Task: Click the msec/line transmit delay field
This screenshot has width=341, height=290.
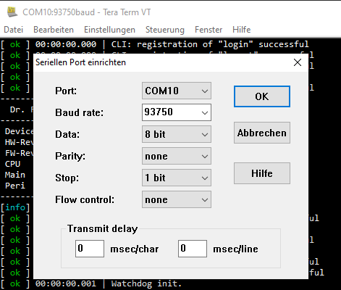Action: click(193, 249)
